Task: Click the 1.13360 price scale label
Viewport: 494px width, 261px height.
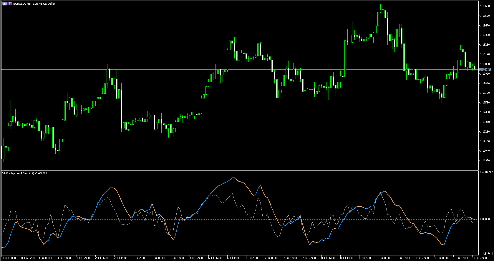Action: [x=485, y=35]
